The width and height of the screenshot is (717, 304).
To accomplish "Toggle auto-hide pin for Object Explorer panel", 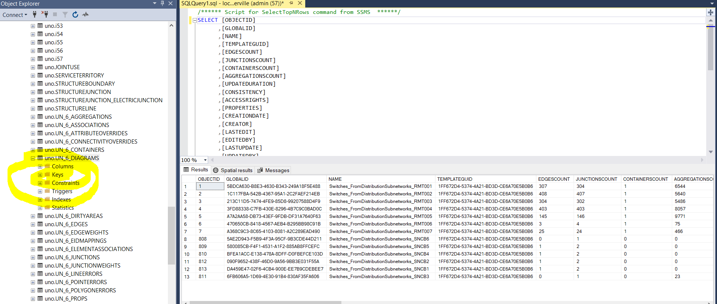I will (x=162, y=3).
